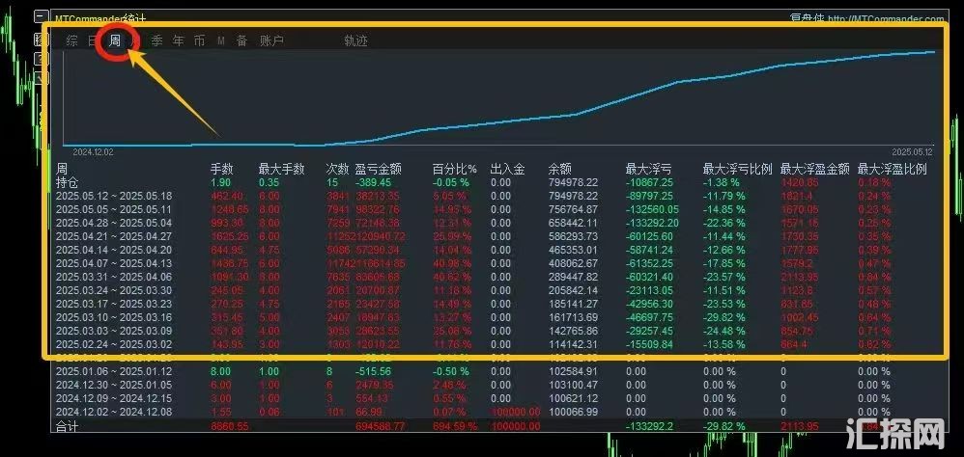This screenshot has width=964, height=457.
Task: Select week row 2025.03.03 ~ 2025.03.09
Action: click(114, 332)
